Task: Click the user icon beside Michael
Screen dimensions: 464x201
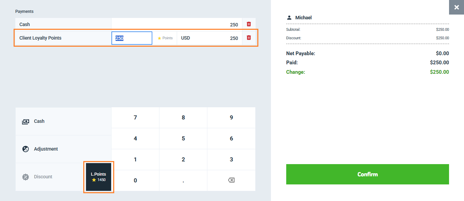Action: coord(289,18)
